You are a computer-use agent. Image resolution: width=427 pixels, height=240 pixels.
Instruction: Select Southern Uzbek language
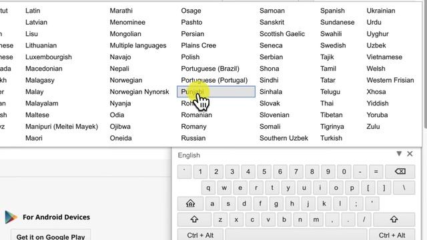(x=284, y=138)
